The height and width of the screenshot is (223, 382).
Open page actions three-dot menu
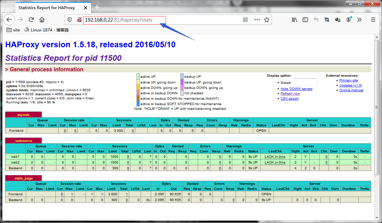[x=257, y=20]
